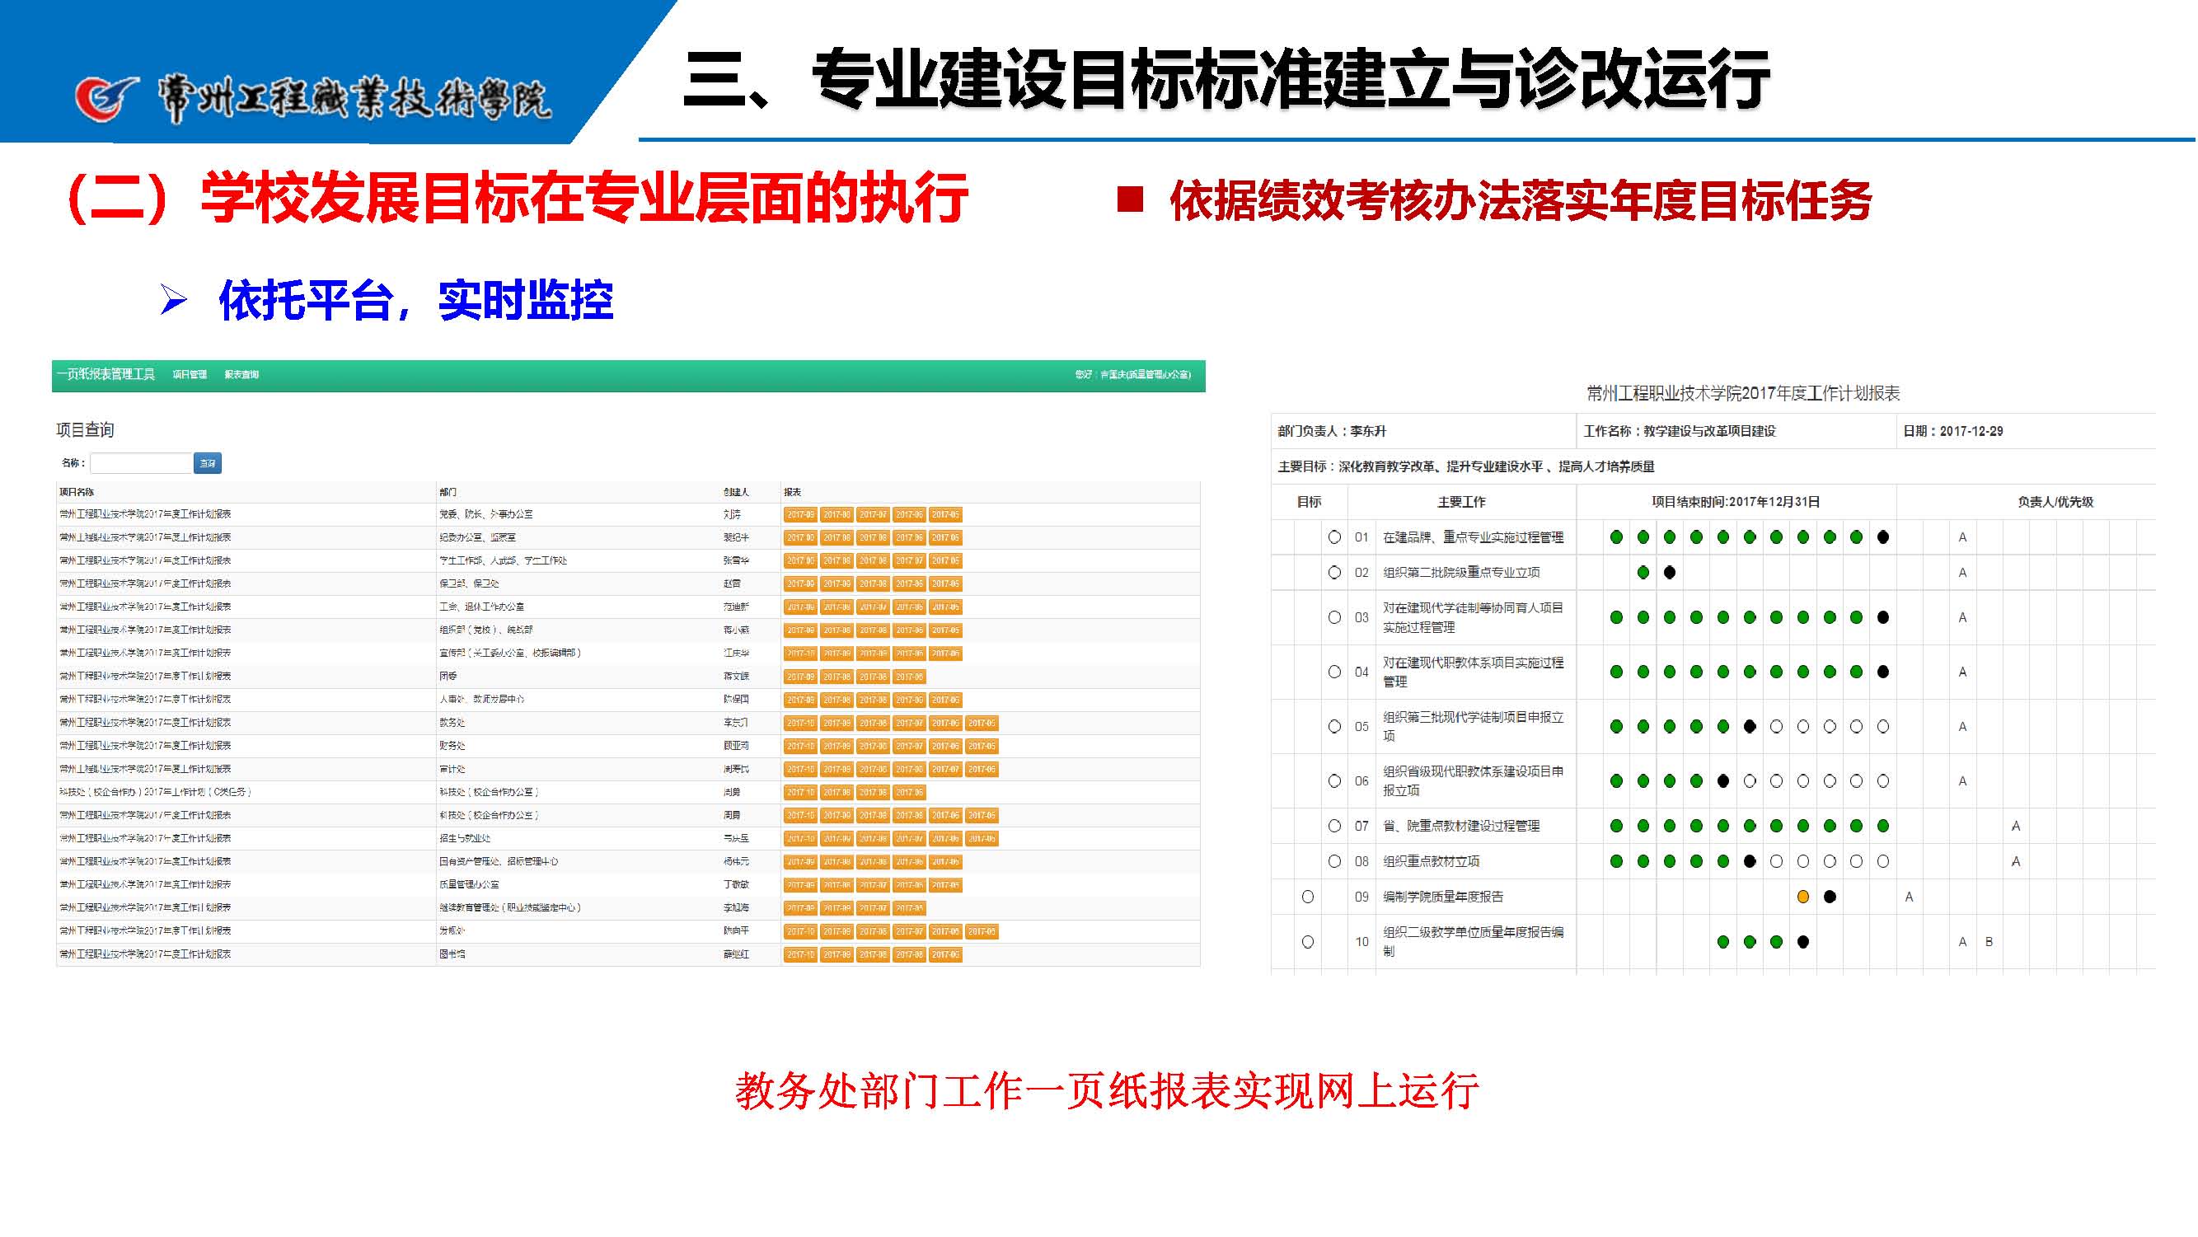Viewport: 2198px width, 1237px height.
Task: Focus the 名称 search input field
Action: pyautogui.click(x=141, y=463)
